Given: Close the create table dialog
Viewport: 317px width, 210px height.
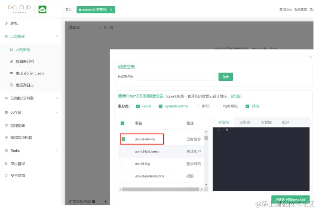Looking at the screenshot, I should tap(310, 57).
